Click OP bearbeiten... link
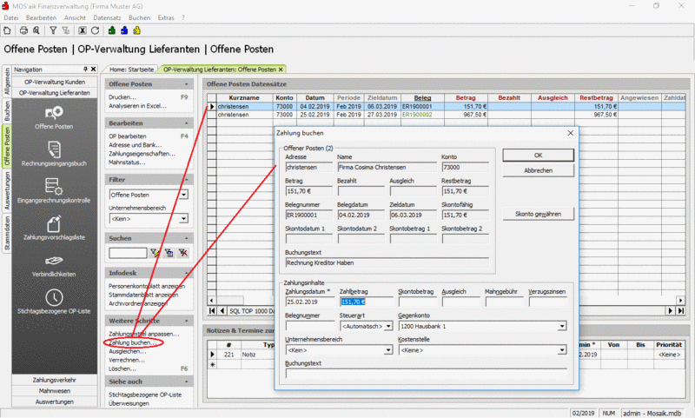This screenshot has width=695, height=418. coord(128,136)
